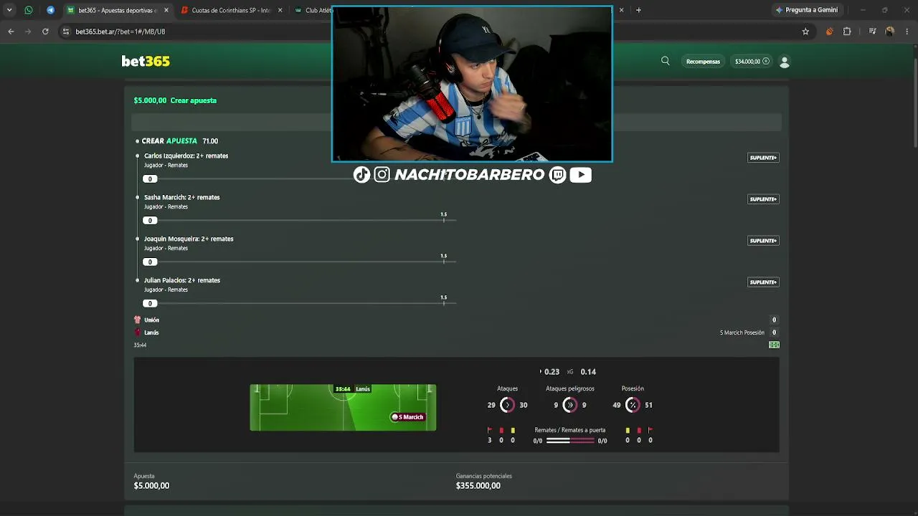This screenshot has width=918, height=516.
Task: Open the TikTok icon on stream overlay
Action: (361, 175)
